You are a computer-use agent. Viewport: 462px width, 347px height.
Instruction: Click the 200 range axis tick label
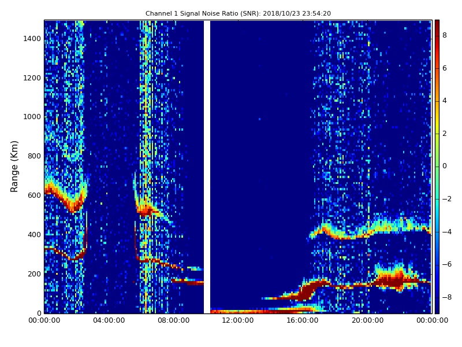click(x=34, y=274)
